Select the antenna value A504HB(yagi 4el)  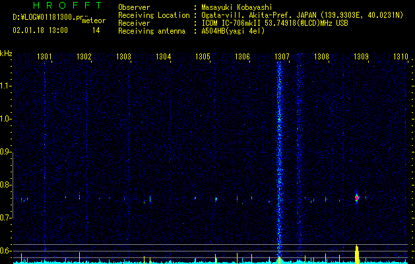[233, 31]
